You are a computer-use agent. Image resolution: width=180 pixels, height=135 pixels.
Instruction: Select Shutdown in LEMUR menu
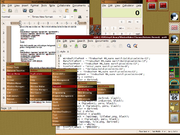coord(18,102)
